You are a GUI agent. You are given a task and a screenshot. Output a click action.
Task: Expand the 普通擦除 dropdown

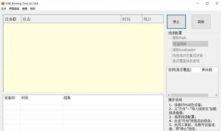190,44
